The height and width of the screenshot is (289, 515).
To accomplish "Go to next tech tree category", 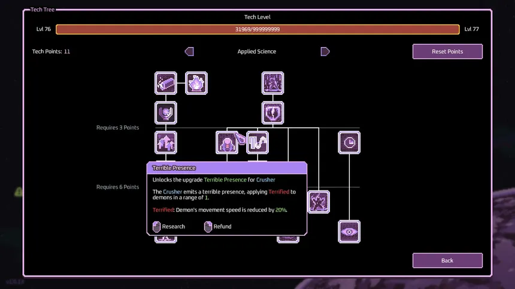I will [x=325, y=51].
